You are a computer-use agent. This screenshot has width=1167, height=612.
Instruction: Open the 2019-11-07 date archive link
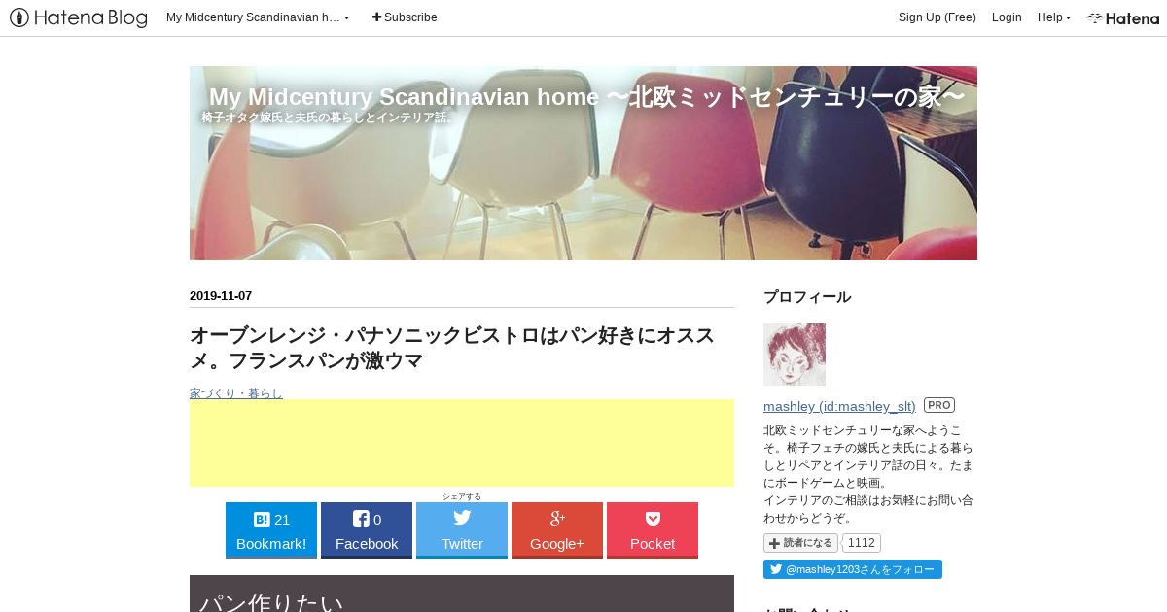(x=221, y=296)
